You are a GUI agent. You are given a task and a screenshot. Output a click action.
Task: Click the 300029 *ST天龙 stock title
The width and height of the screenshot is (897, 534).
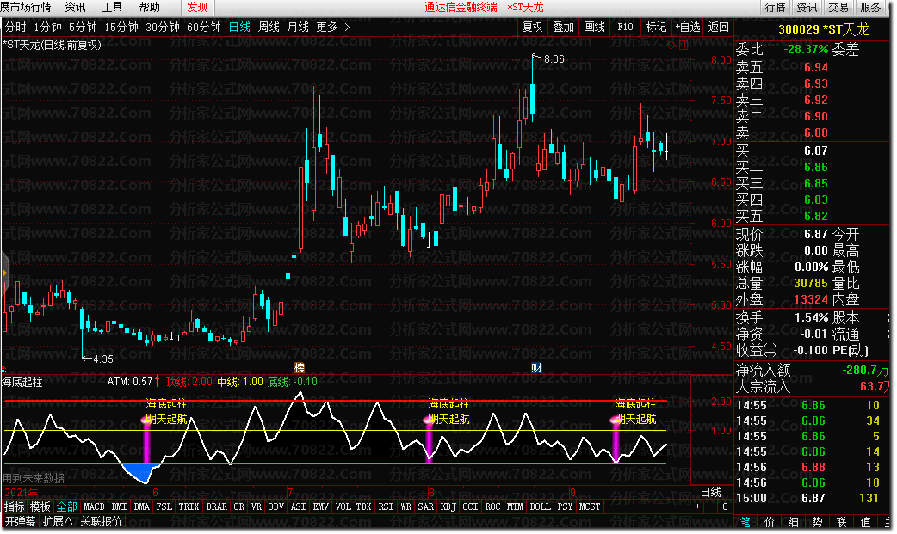824,30
